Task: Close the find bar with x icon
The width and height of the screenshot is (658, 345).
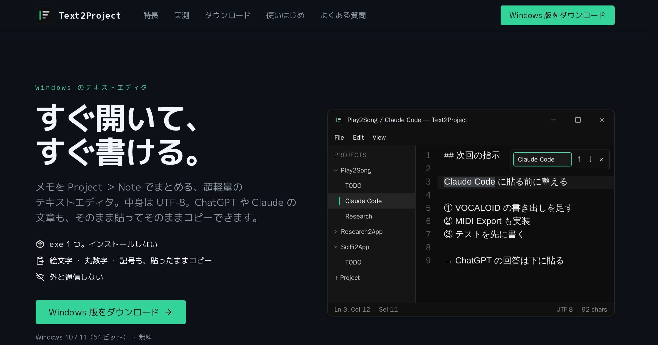Action: (601, 160)
